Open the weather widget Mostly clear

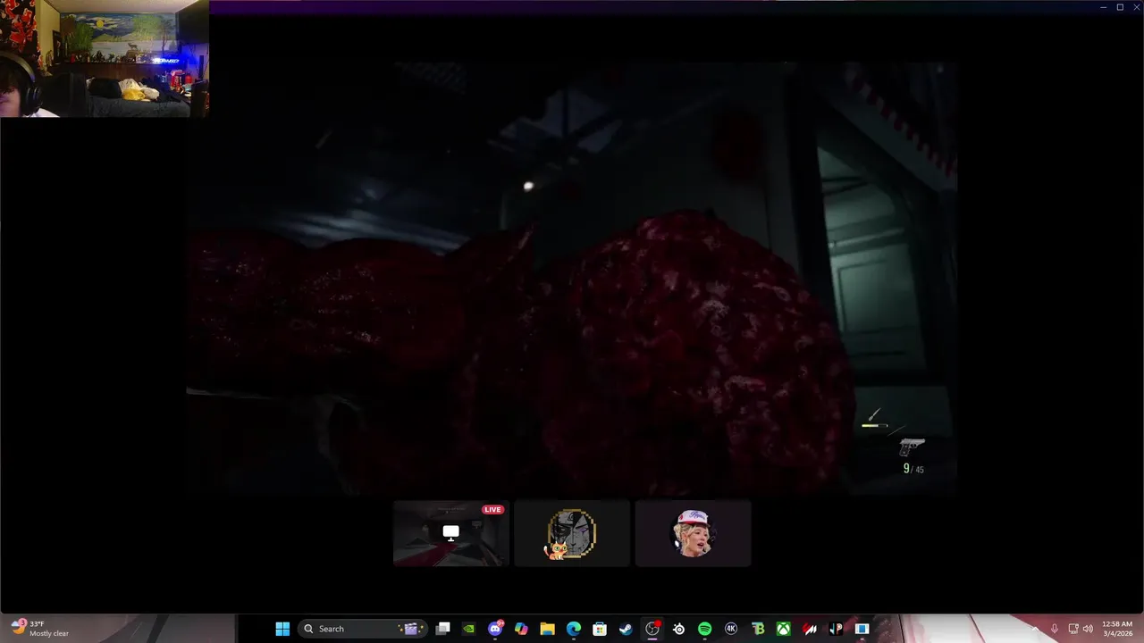40,629
